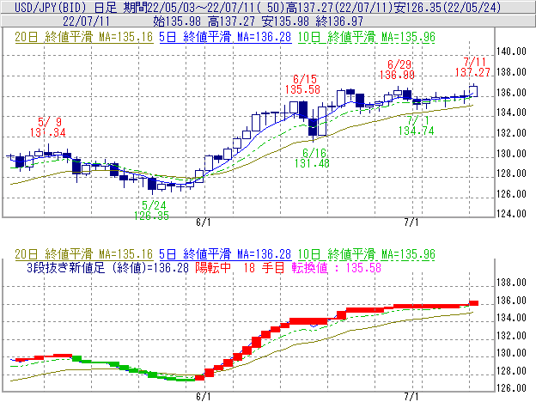Click the 6/15 135.58 peak label
536x408 pixels.
[x=302, y=84]
